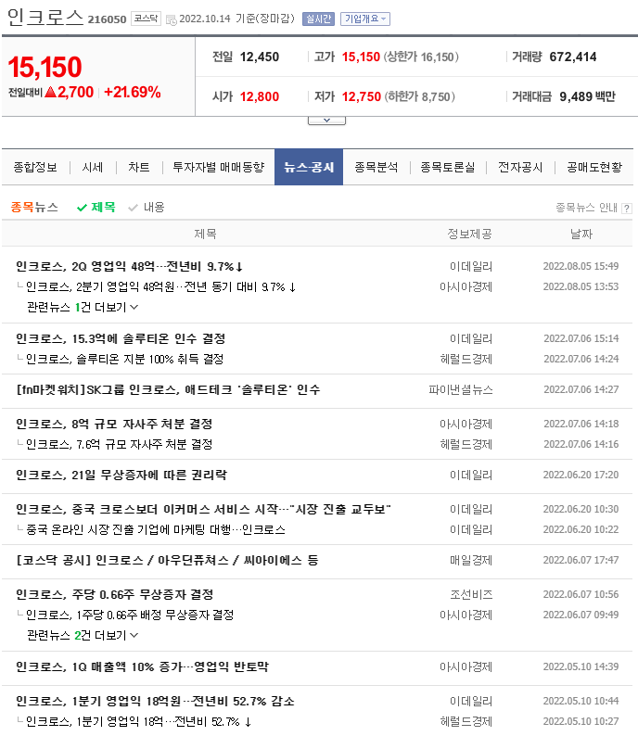Click the date 2022.08.05 15:49
This screenshot has width=638, height=736.
coord(581,266)
